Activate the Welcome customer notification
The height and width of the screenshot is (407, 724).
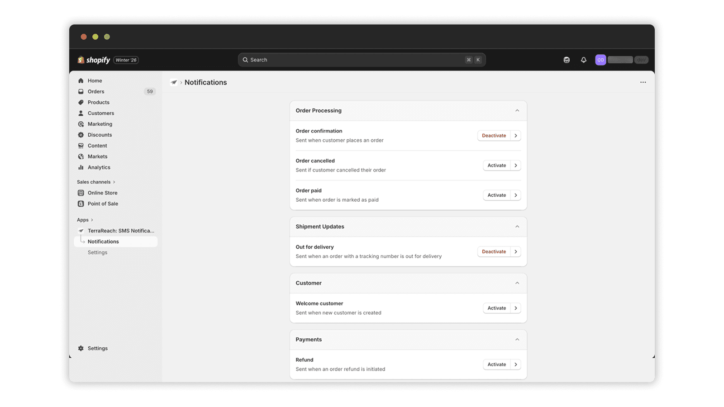click(x=496, y=308)
